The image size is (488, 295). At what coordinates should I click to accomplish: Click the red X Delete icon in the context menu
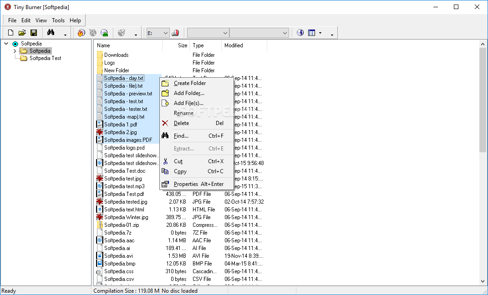tap(165, 123)
